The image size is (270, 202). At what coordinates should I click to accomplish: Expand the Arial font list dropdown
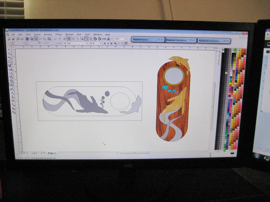tap(87, 43)
